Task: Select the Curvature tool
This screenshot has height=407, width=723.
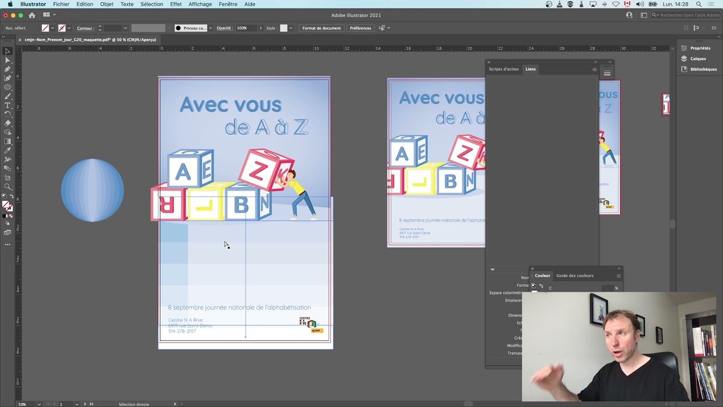Action: 7,78
